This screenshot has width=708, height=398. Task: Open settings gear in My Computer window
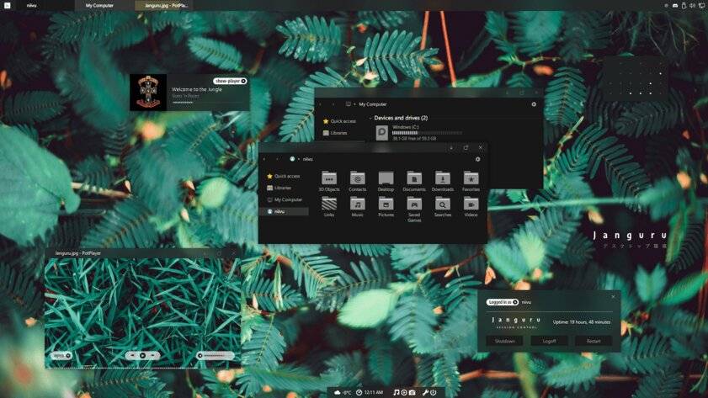534,104
